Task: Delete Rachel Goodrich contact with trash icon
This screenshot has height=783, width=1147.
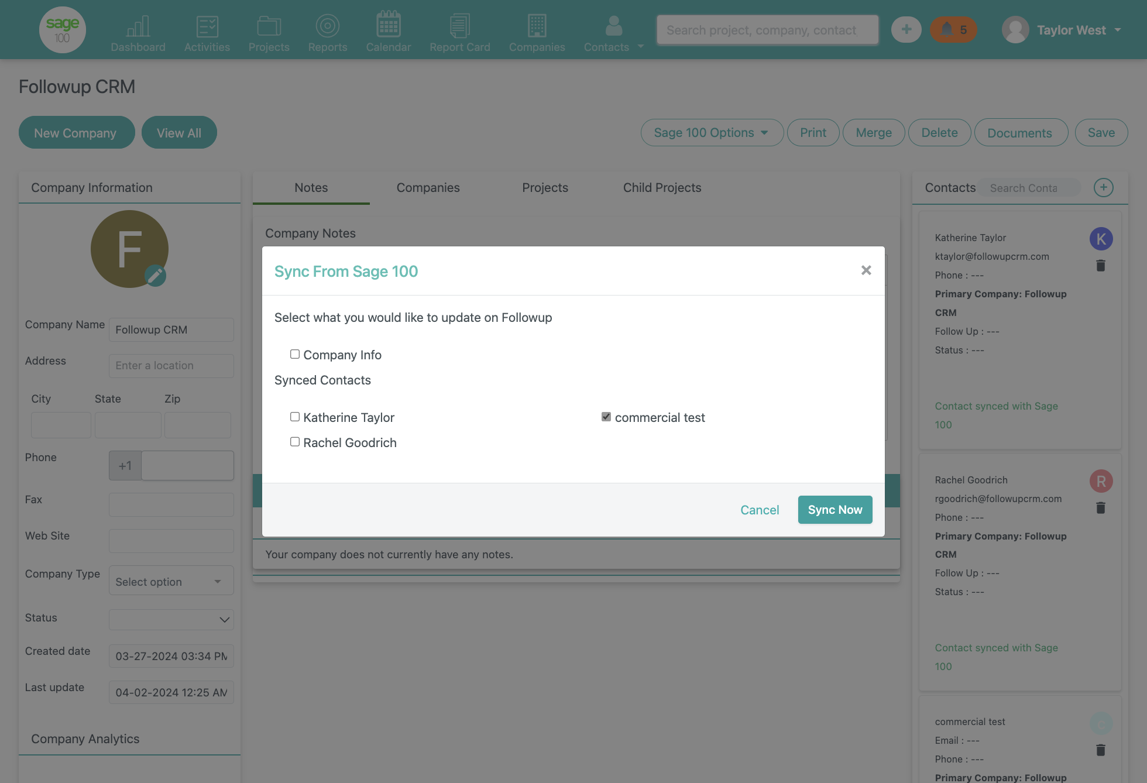Action: [x=1101, y=508]
